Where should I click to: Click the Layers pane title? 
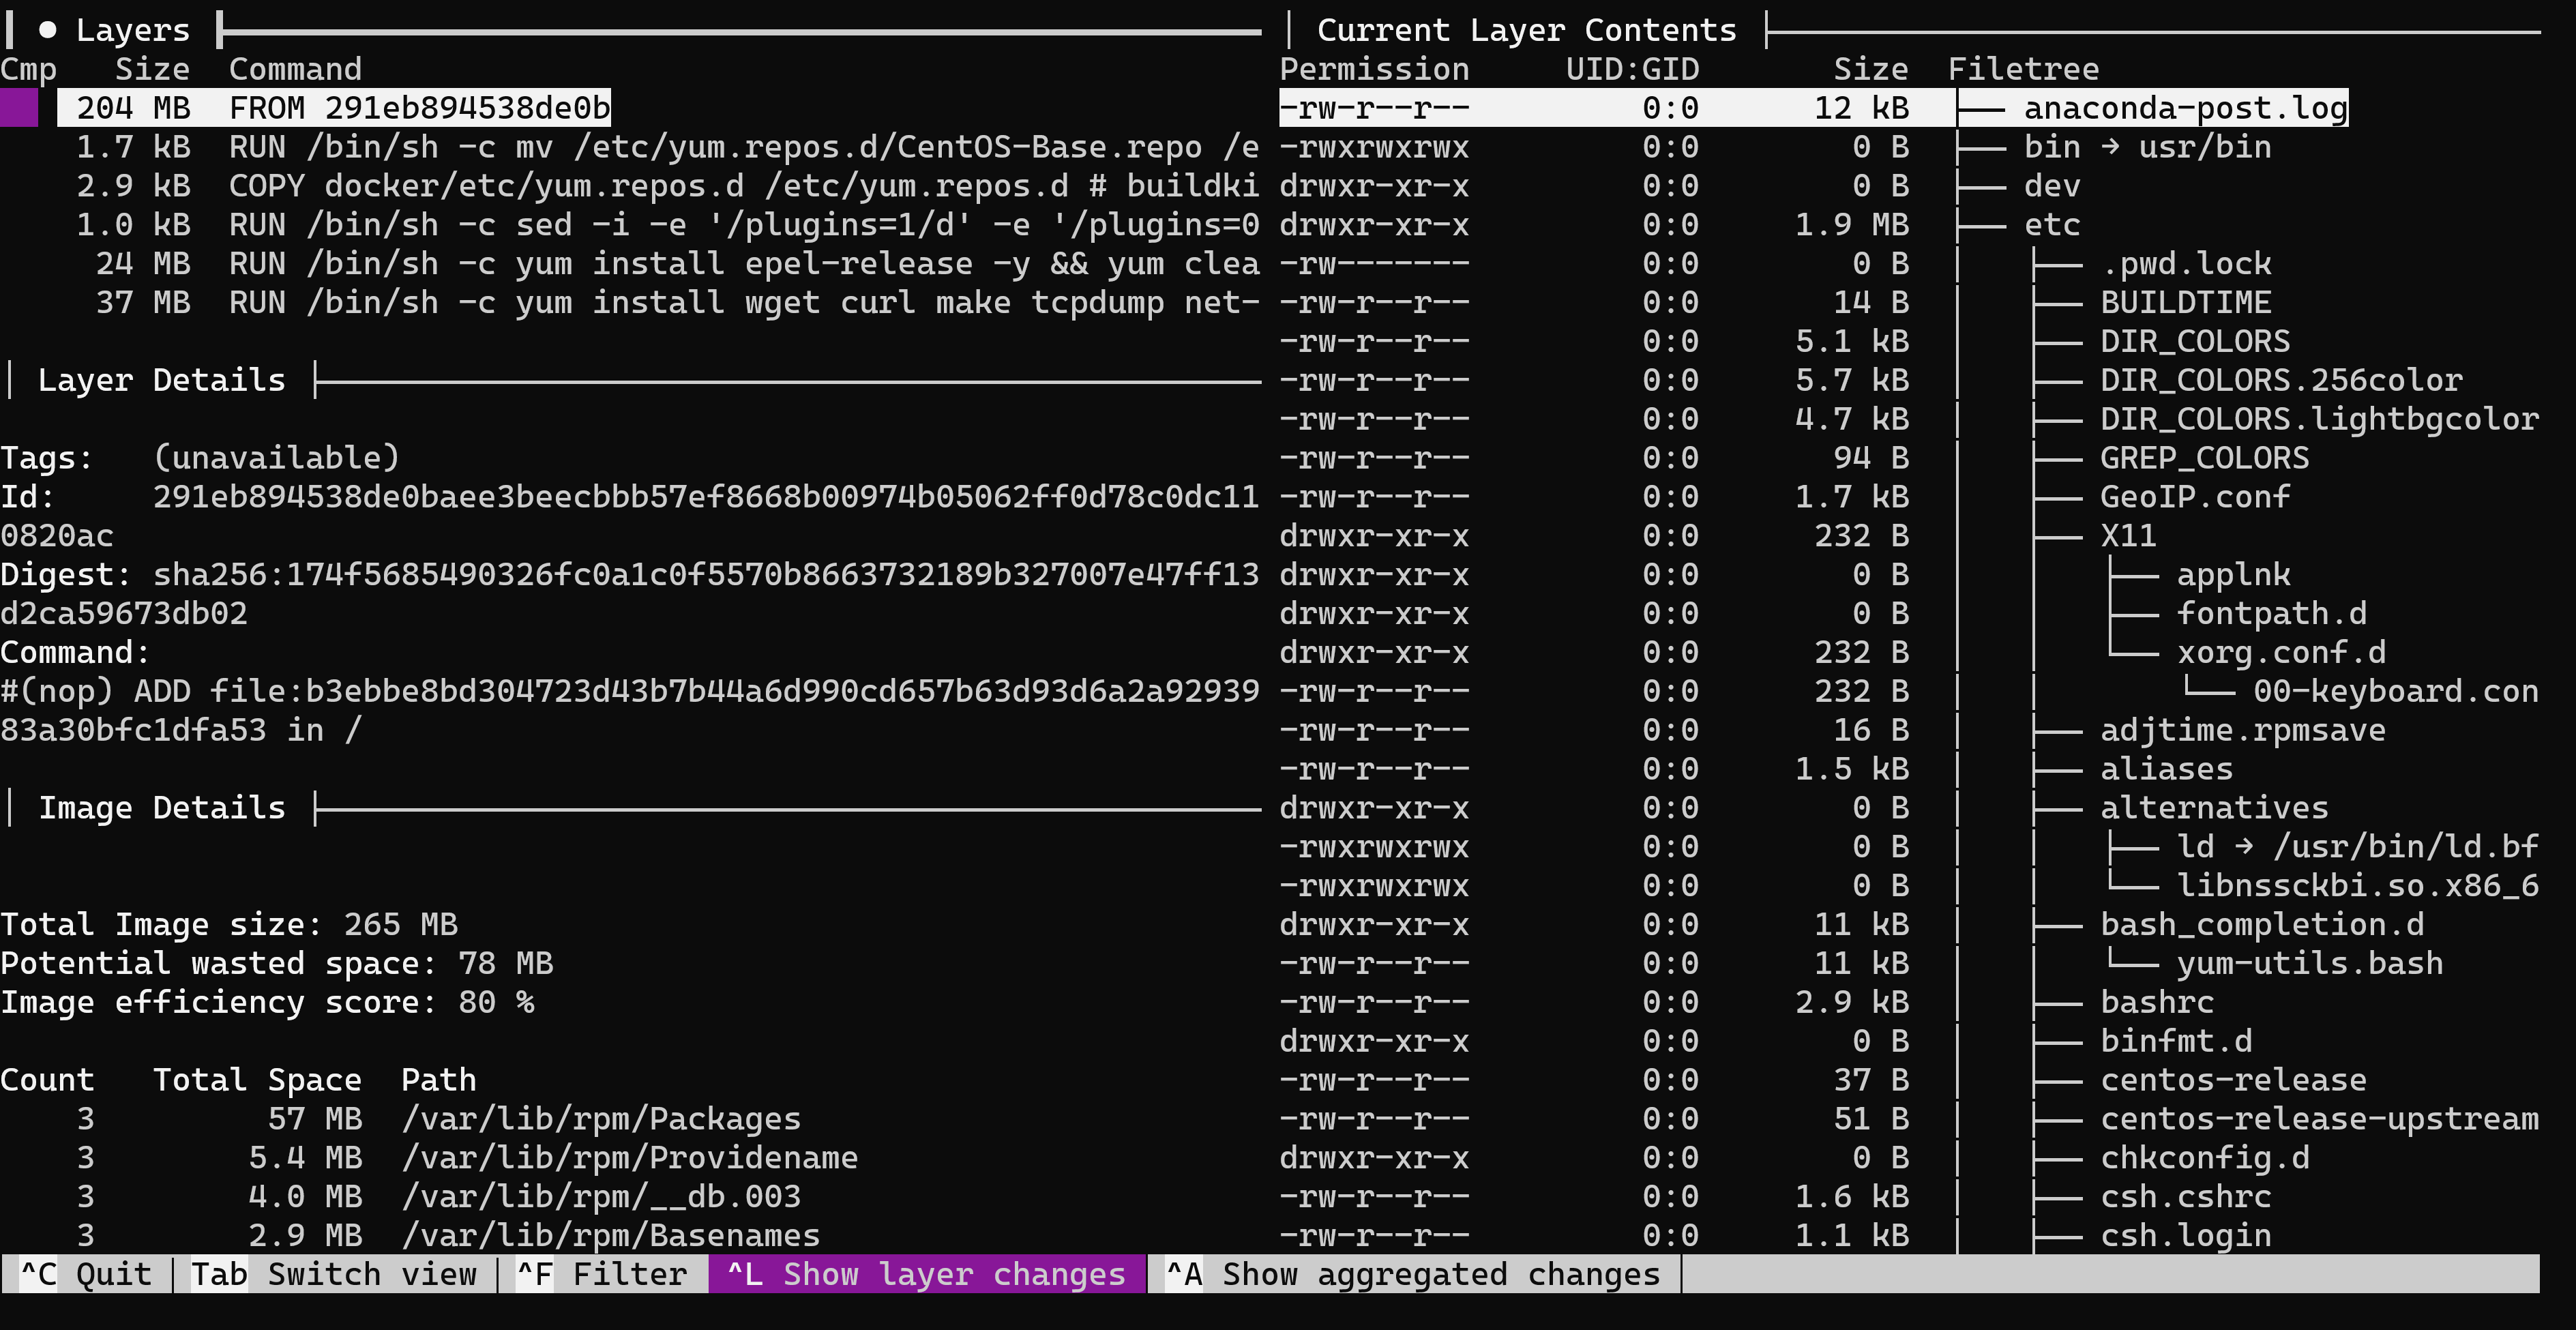(x=132, y=30)
